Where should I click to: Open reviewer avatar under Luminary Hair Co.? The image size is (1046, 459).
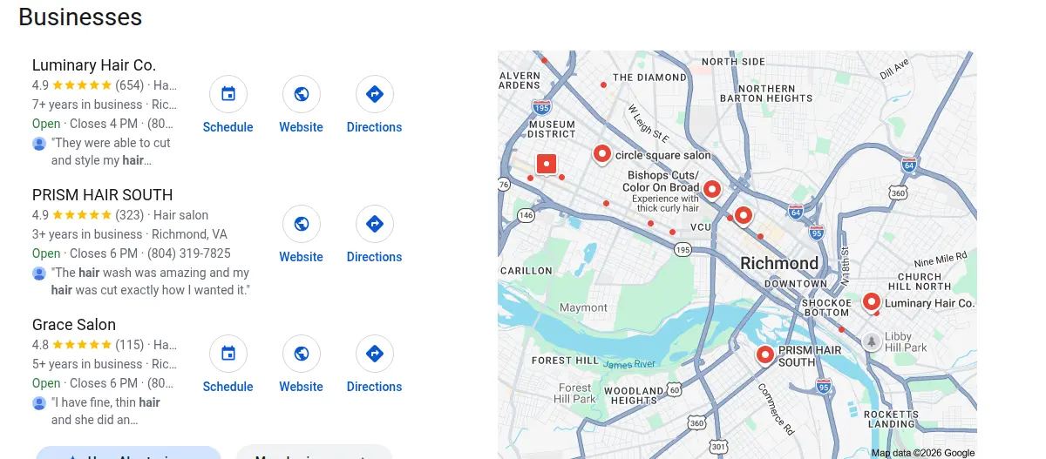(39, 144)
